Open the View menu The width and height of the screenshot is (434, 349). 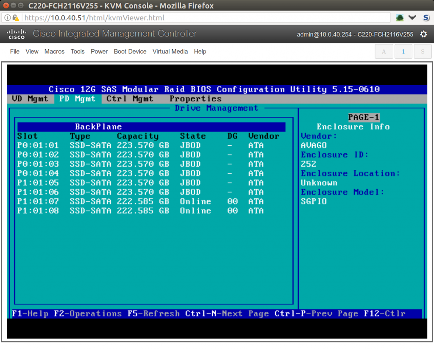(32, 51)
